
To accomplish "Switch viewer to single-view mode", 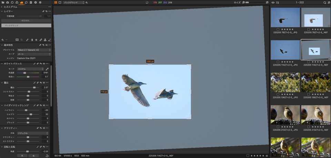I will 60,2.
